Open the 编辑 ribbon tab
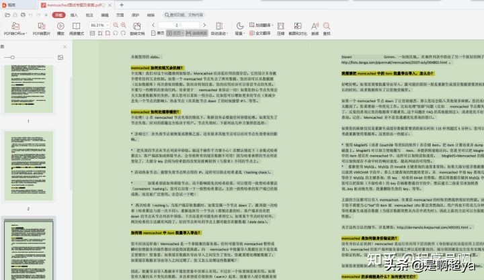The image size is (484, 280). click(105, 15)
